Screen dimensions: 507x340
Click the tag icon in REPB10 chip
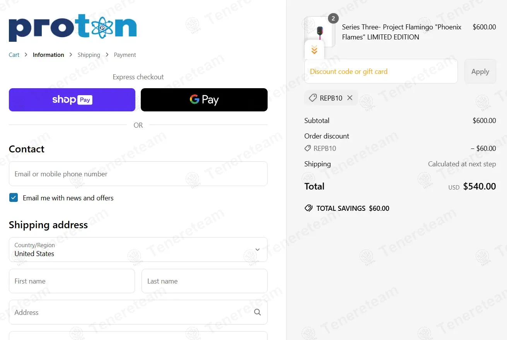[313, 98]
